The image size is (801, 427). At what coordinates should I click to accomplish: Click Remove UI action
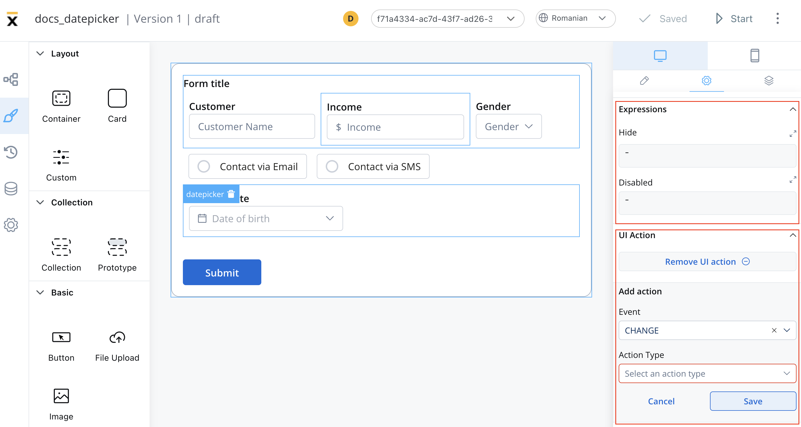[707, 262]
